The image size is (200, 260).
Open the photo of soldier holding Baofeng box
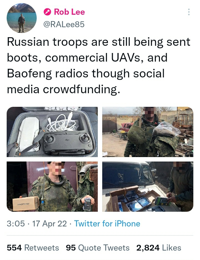(52, 186)
